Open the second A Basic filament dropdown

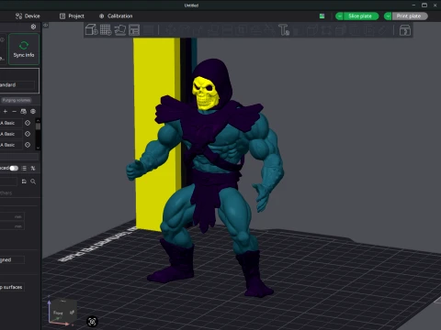[x=11, y=134]
